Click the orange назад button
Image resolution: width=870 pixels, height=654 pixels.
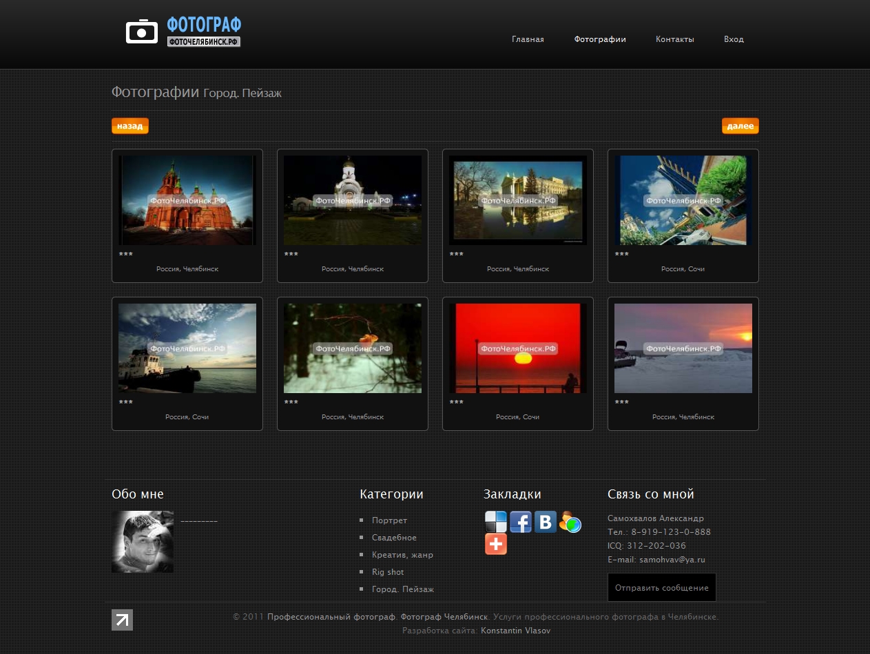(130, 126)
